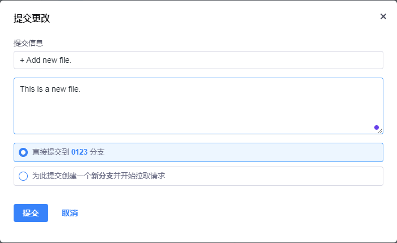Click the blue 0123 branch name
Image resolution: width=397 pixels, height=243 pixels.
coord(79,152)
